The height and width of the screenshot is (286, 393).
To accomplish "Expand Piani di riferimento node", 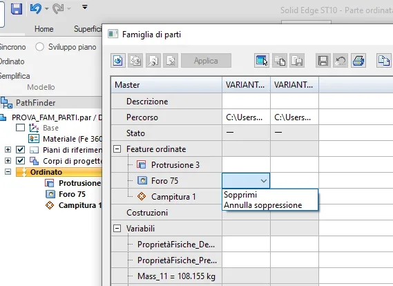I will [8, 150].
